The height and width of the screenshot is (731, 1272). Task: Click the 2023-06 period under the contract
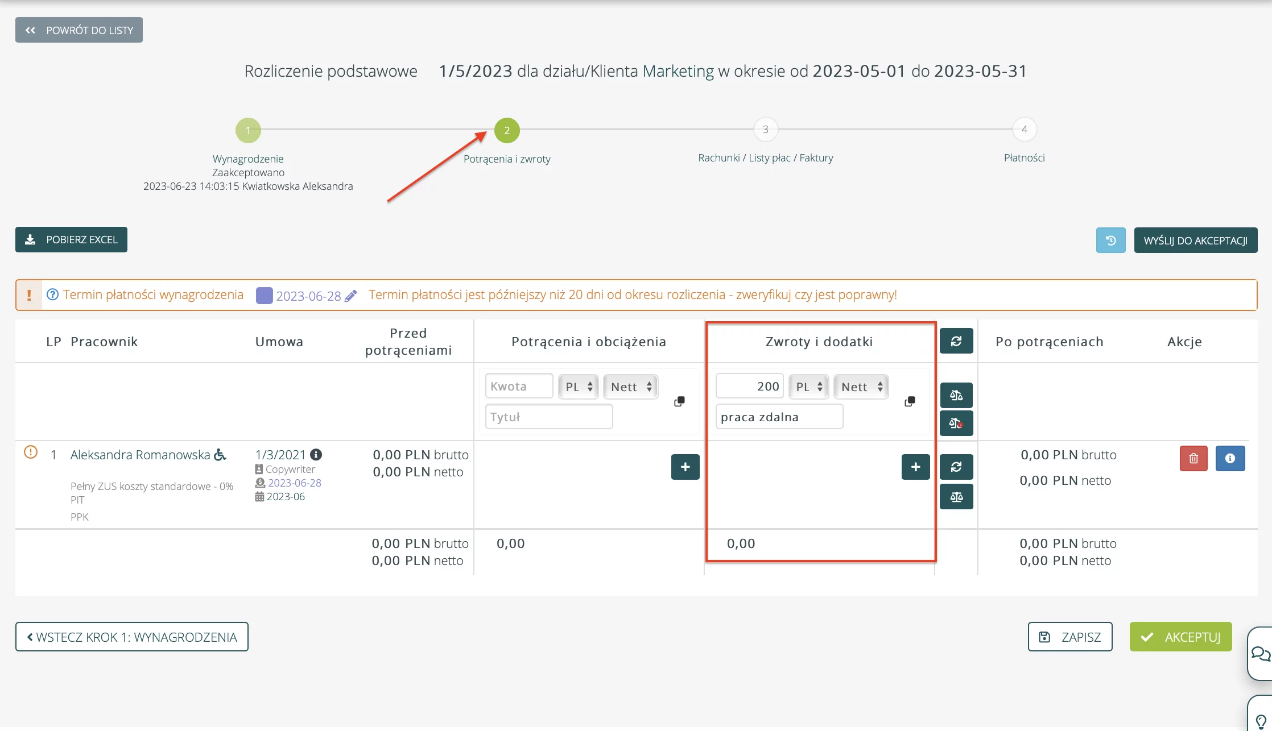[286, 496]
